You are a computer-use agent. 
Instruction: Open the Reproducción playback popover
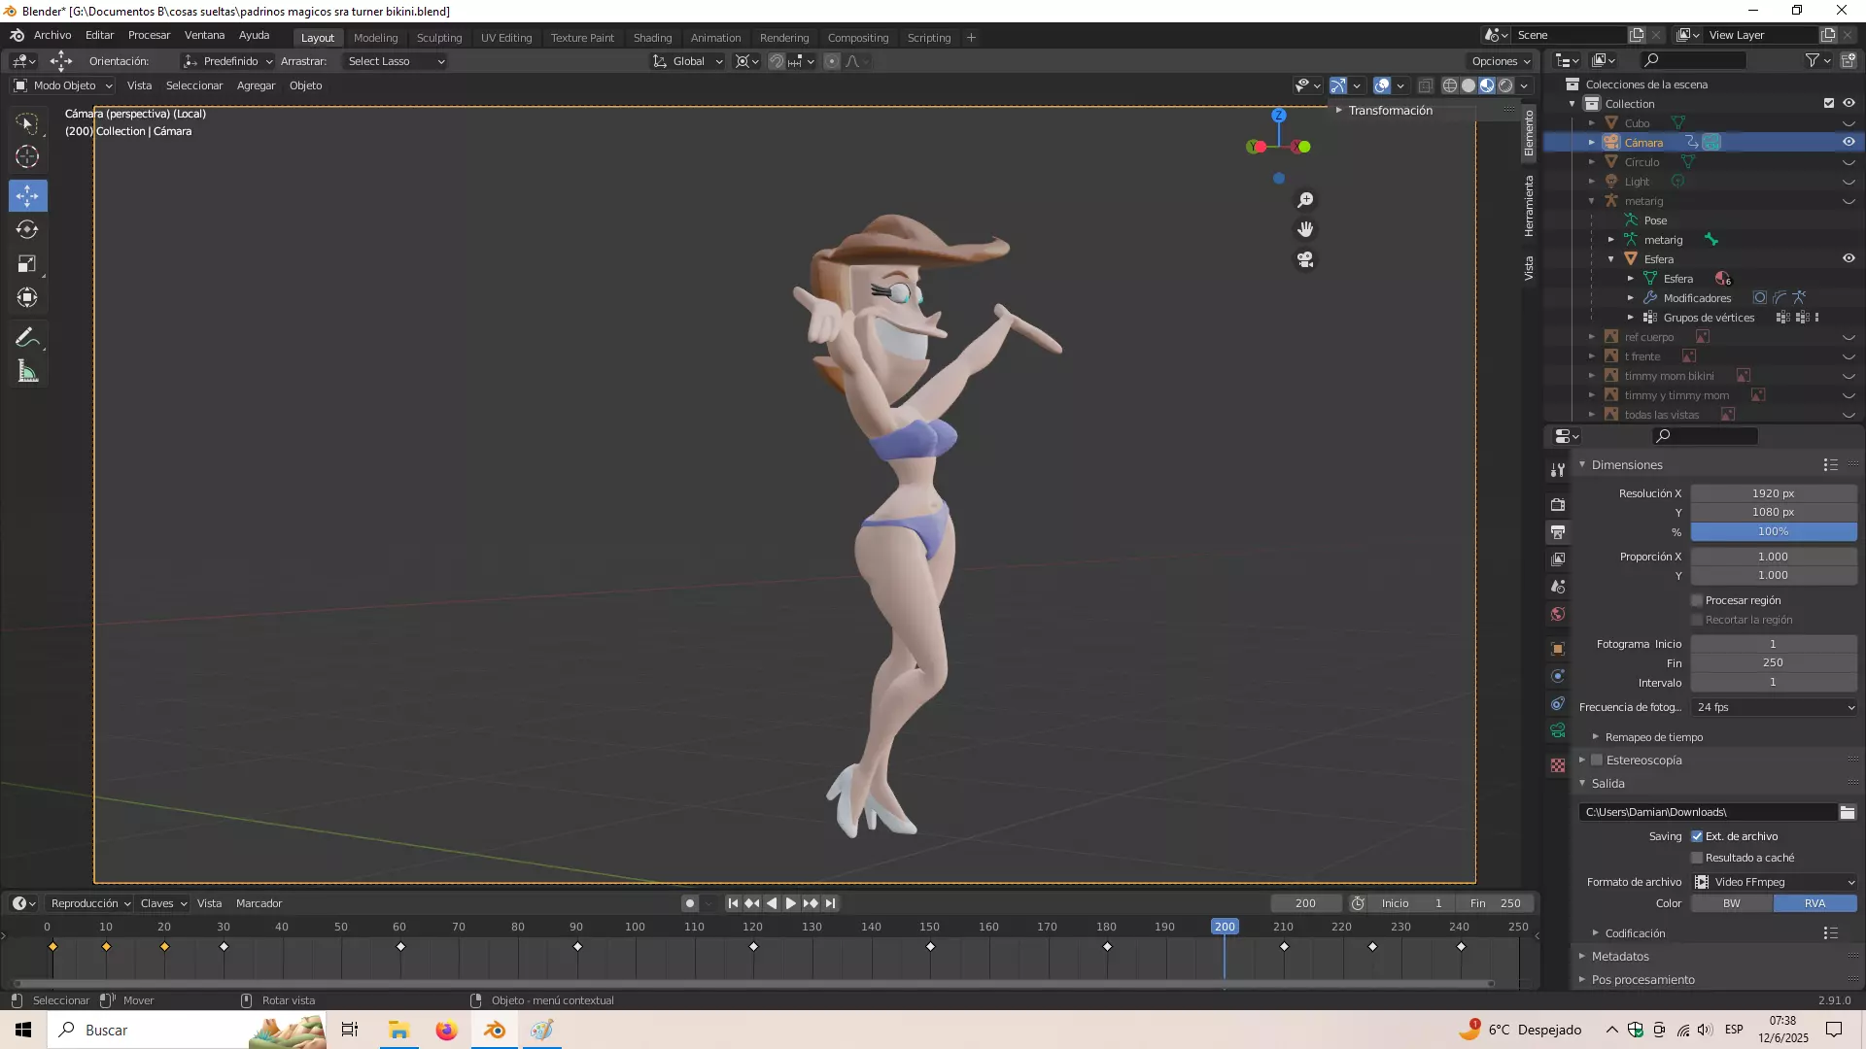click(90, 903)
